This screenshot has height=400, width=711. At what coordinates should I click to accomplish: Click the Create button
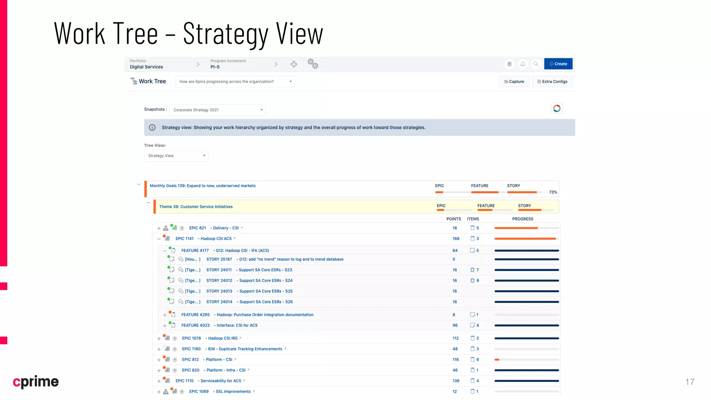[558, 64]
